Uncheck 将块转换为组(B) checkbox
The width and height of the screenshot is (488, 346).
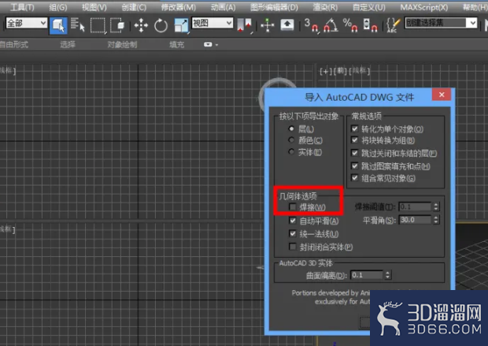coord(354,140)
